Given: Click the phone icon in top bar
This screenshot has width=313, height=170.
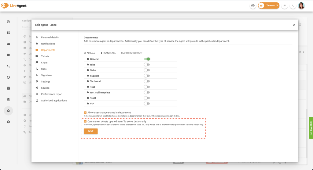Looking at the screenshot, I should 293,5.
